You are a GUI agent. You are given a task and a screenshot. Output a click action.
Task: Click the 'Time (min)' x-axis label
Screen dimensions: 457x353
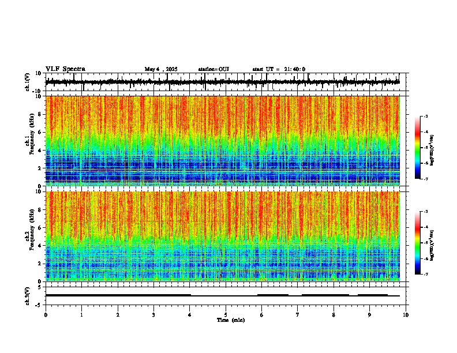(231, 320)
